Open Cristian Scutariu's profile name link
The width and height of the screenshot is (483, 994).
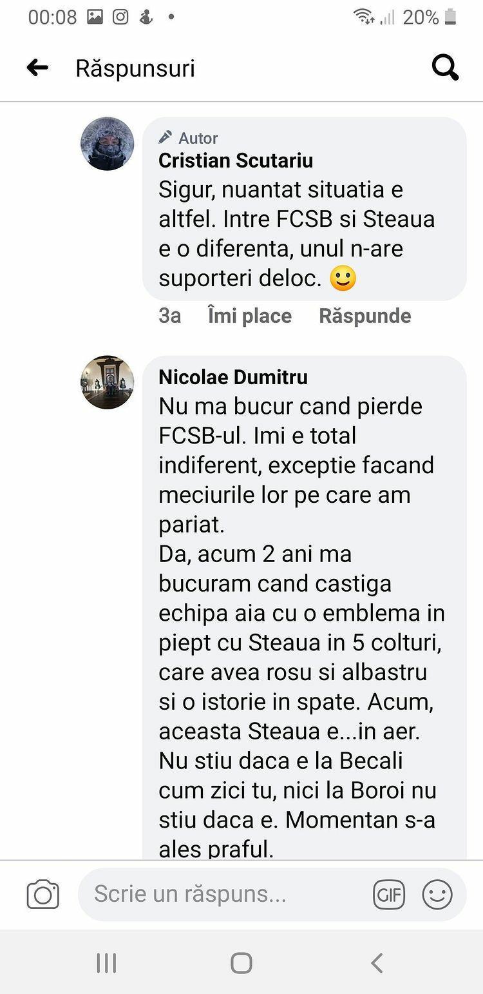[x=236, y=161]
